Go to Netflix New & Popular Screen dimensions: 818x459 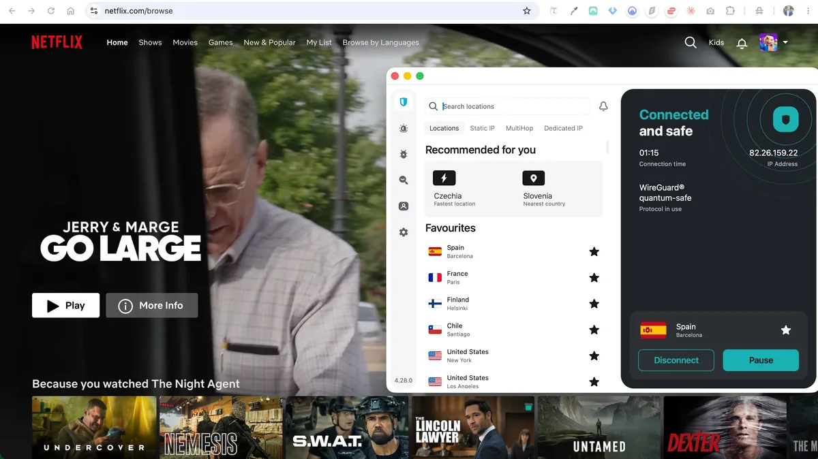(269, 42)
